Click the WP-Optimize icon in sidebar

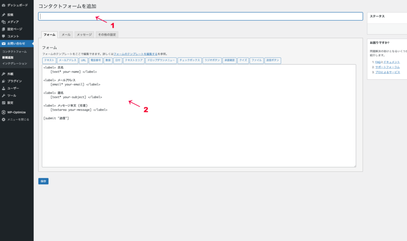(x=4, y=112)
